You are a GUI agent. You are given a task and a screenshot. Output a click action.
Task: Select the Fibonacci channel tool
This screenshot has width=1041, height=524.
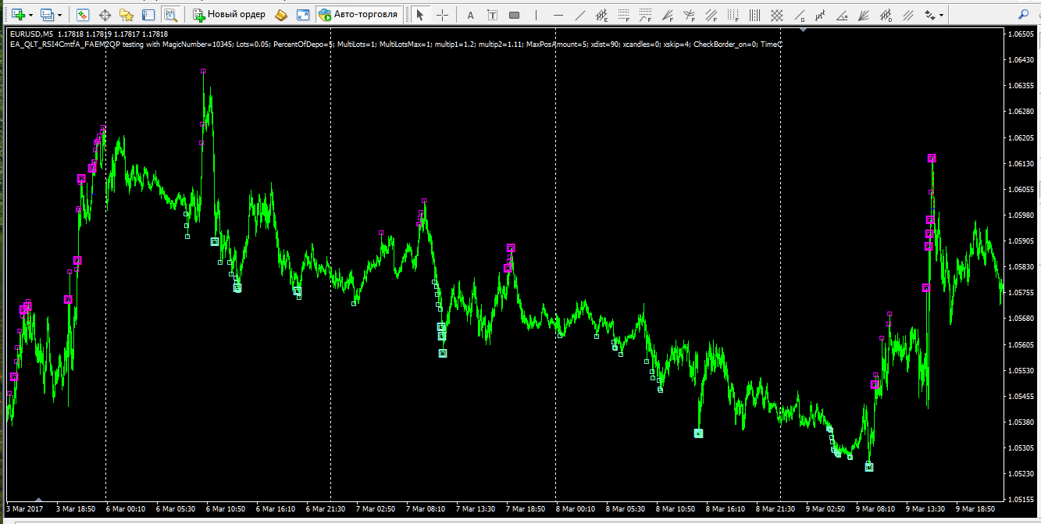click(711, 14)
